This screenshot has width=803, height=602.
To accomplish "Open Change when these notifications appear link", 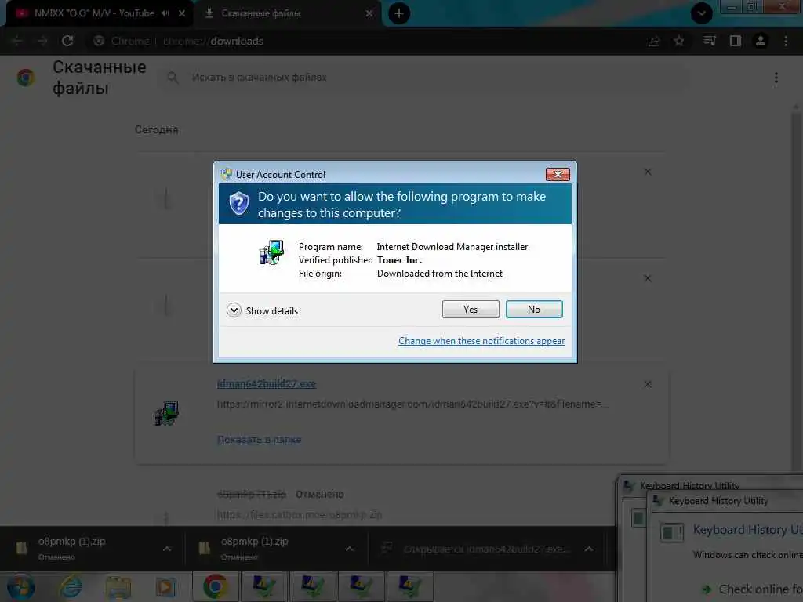I will point(481,341).
